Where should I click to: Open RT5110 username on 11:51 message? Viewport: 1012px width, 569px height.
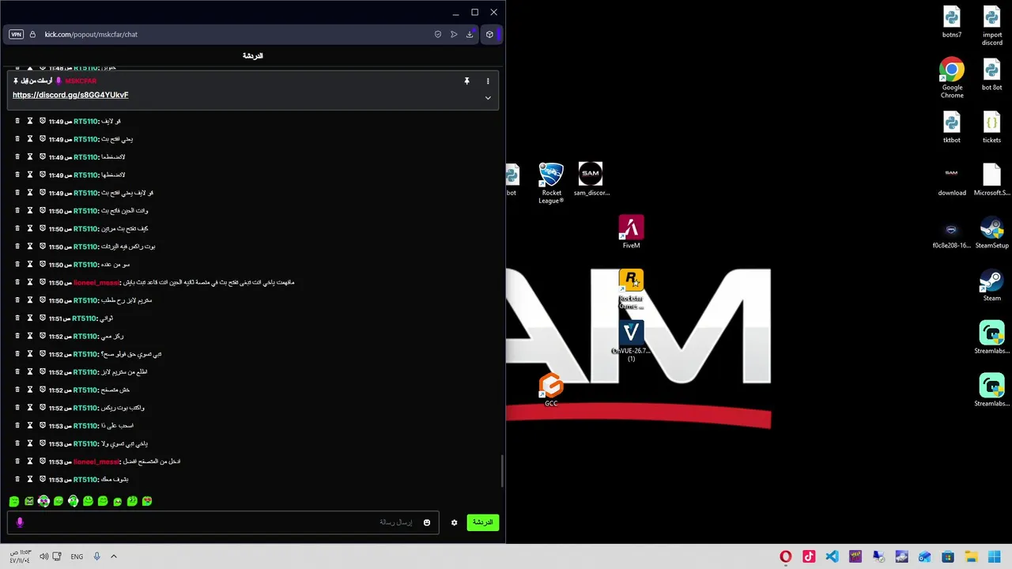coord(84,318)
